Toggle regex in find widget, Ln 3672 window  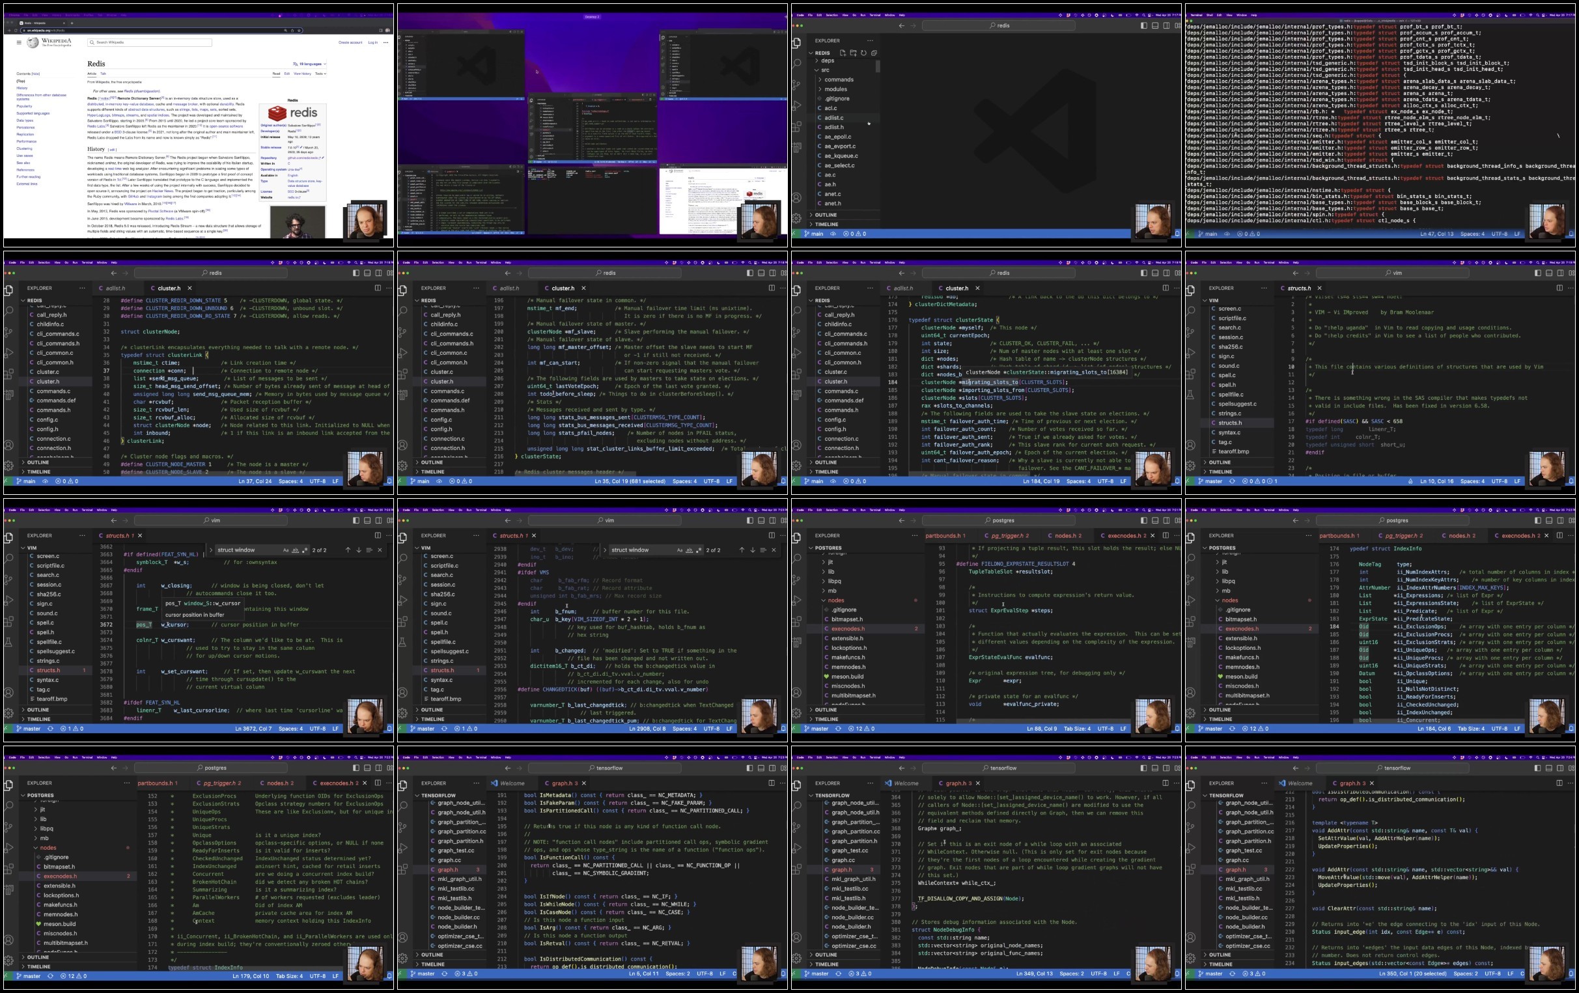pos(305,550)
